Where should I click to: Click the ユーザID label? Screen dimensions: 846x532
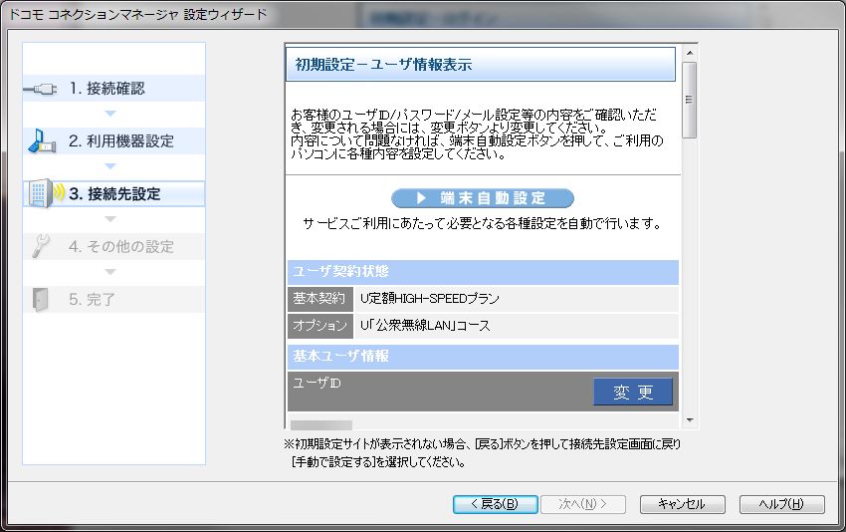pos(317,384)
